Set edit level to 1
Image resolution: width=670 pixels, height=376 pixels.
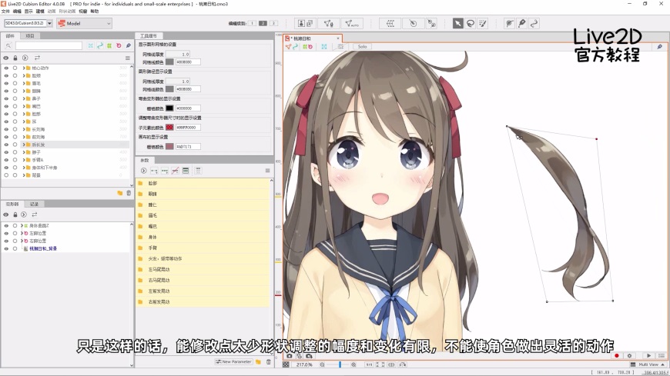(x=252, y=23)
